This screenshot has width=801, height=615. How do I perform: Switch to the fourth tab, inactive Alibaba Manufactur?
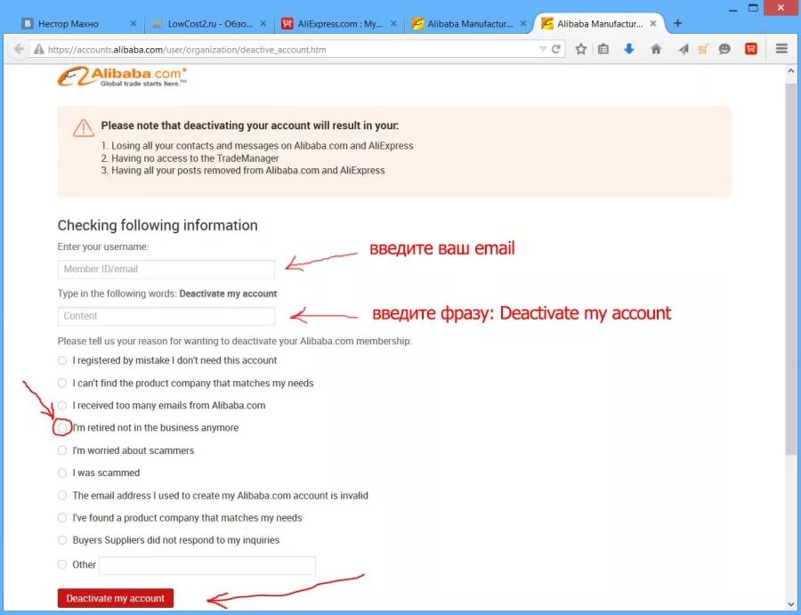pos(469,23)
